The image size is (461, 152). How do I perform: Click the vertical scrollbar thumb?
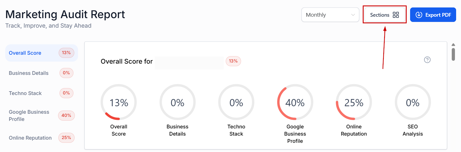point(453,54)
